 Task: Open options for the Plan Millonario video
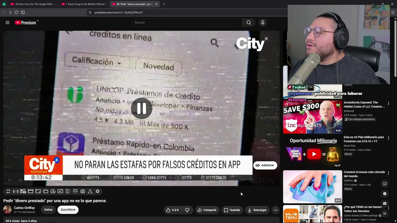[388, 138]
